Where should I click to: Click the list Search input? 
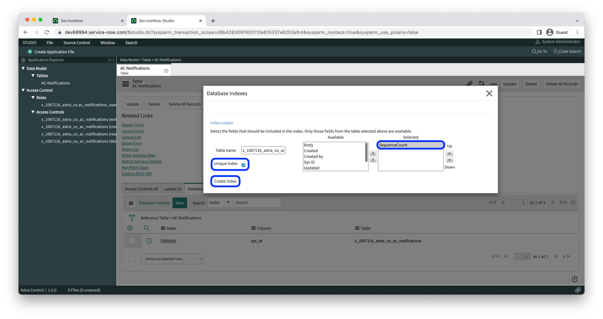pos(256,203)
